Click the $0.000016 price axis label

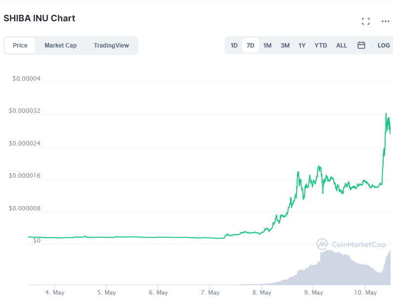pos(25,175)
